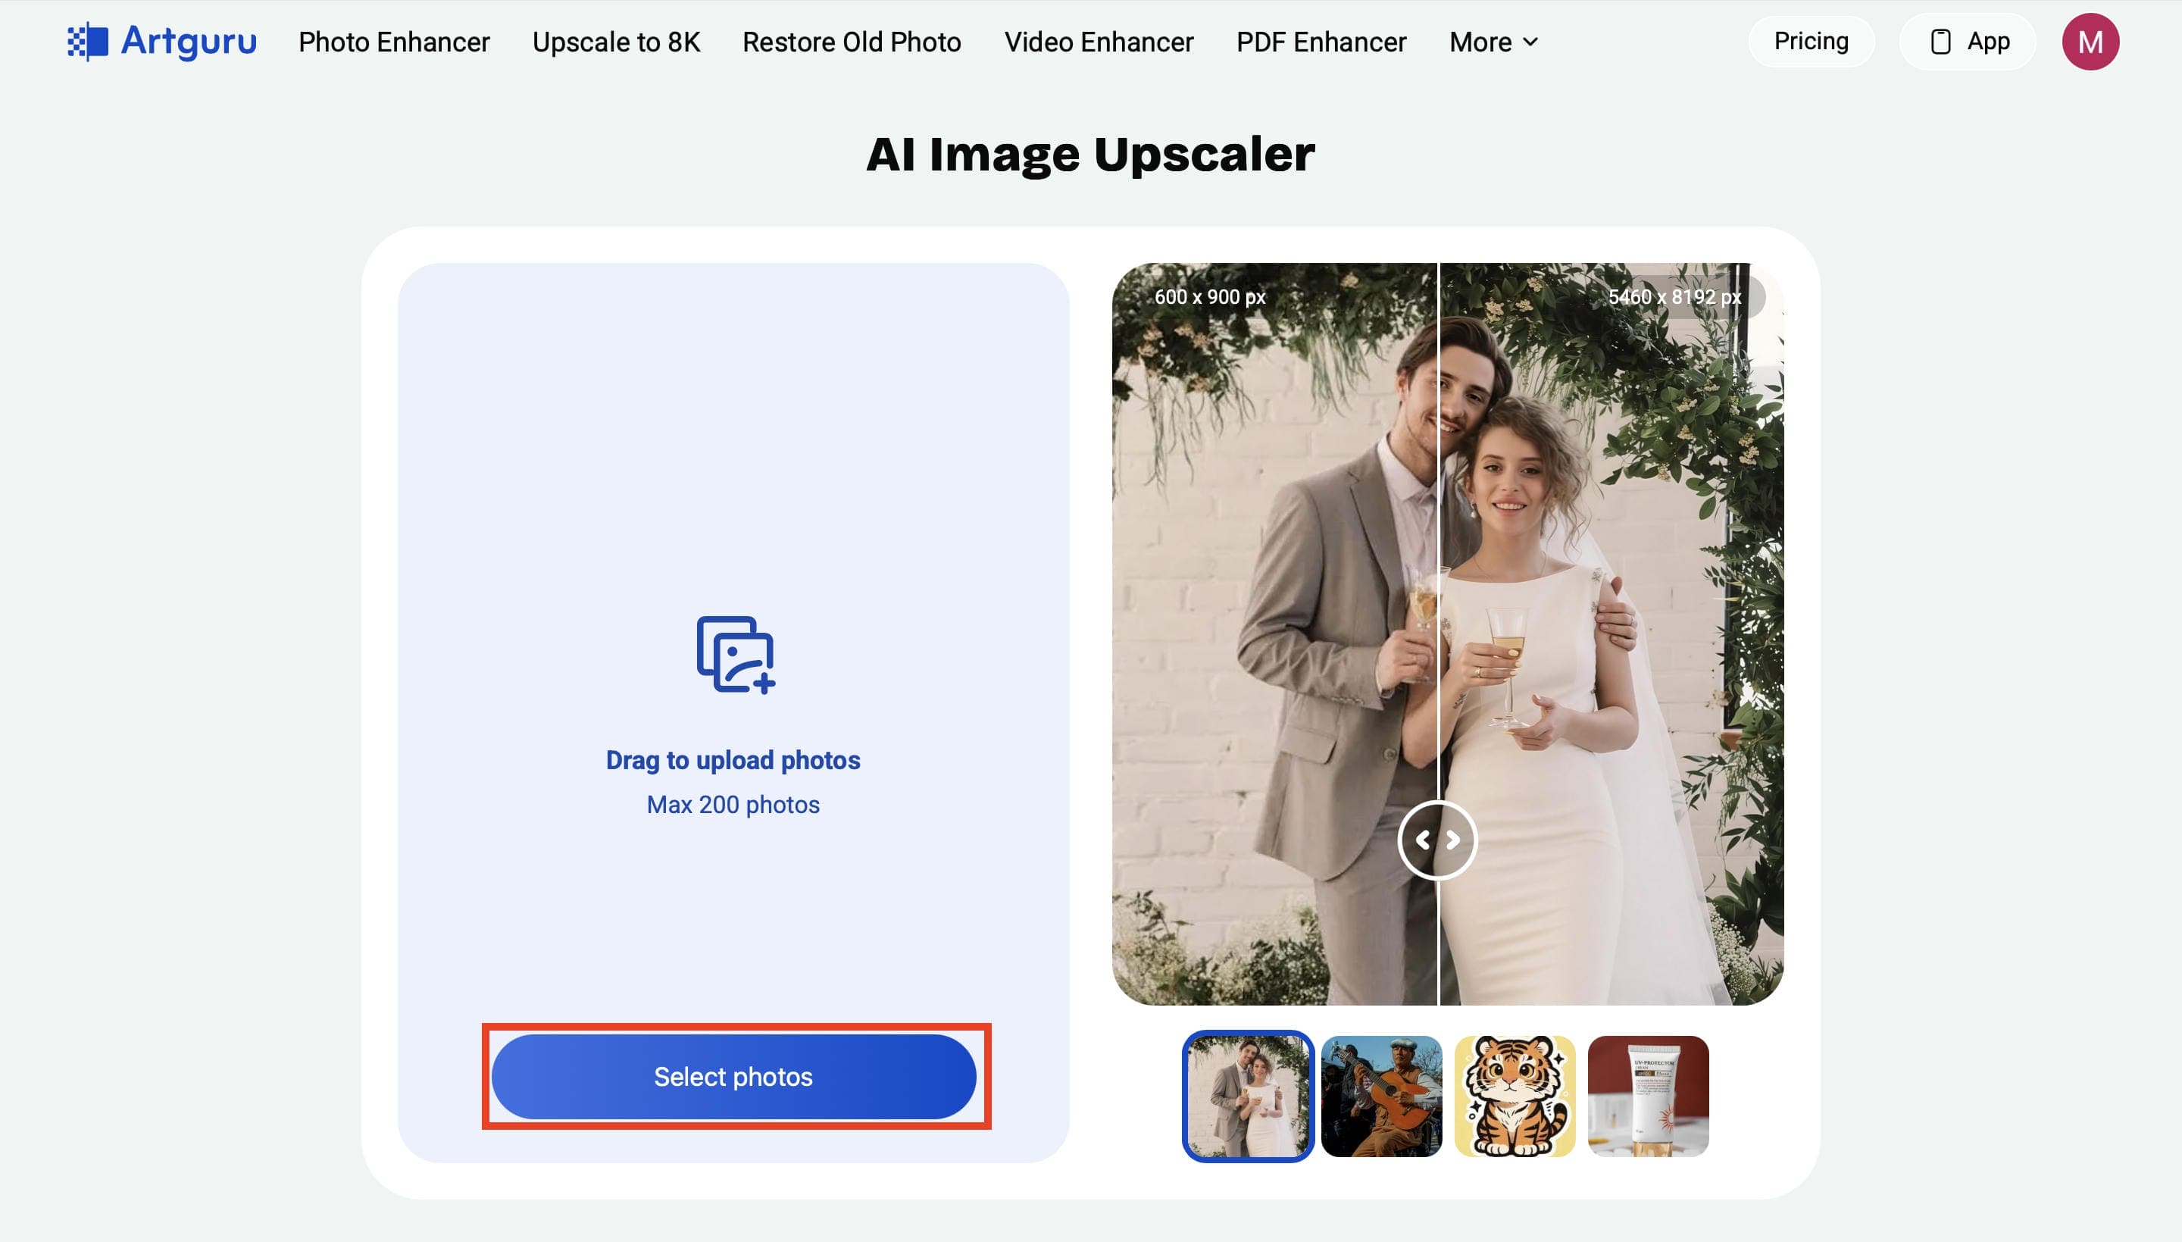
Task: Select the cartoon tiger sample thumbnail
Action: (x=1515, y=1097)
